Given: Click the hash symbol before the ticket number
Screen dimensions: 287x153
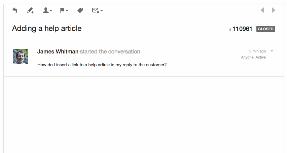Looking at the screenshot, I should (230, 30).
